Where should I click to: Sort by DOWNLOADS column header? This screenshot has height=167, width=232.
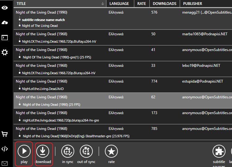point(165,3)
